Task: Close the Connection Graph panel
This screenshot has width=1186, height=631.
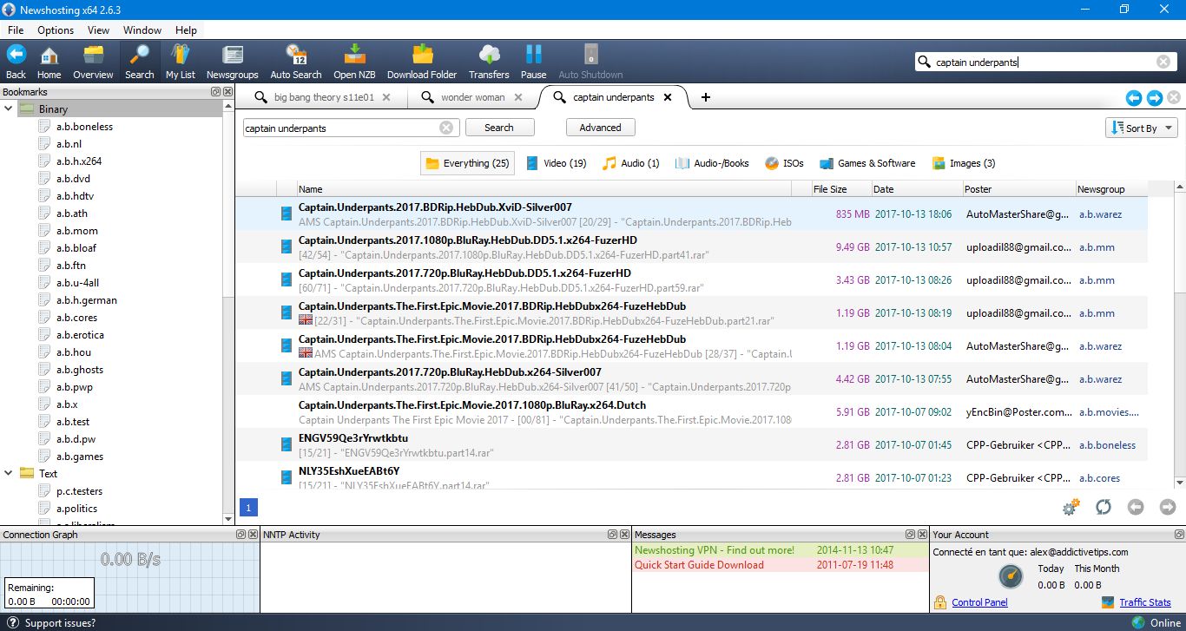Action: [253, 535]
